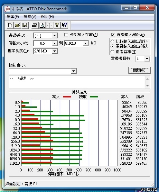
Task: Expand the 磁碟機 drive dropdown
Action: click(x=54, y=36)
